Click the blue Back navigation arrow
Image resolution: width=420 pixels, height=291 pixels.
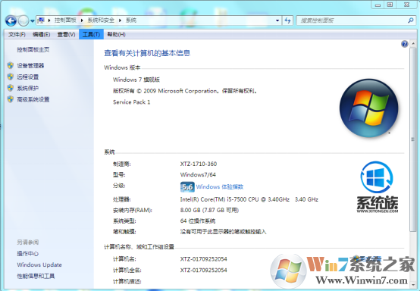point(11,20)
